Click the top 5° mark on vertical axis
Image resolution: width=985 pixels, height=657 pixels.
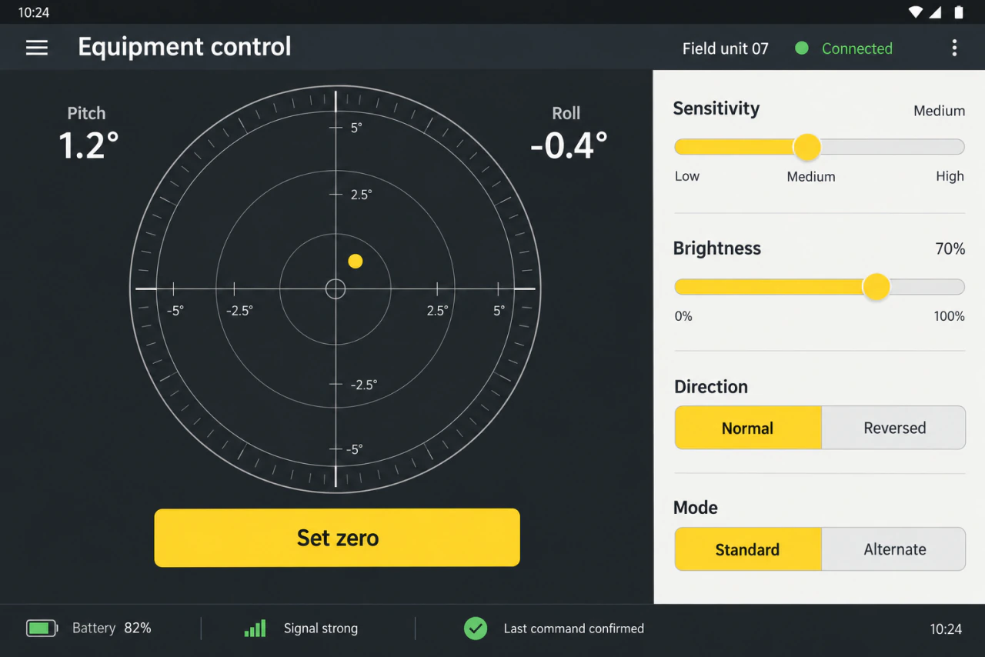click(356, 128)
